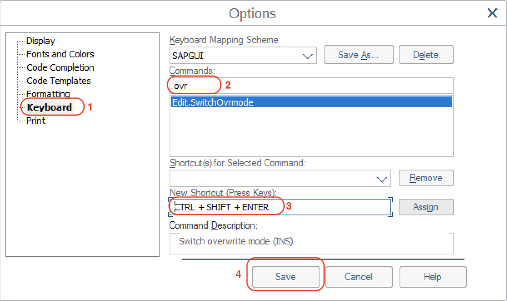Image resolution: width=507 pixels, height=301 pixels.
Task: Select Fonts and Colors settings
Action: pos(60,54)
